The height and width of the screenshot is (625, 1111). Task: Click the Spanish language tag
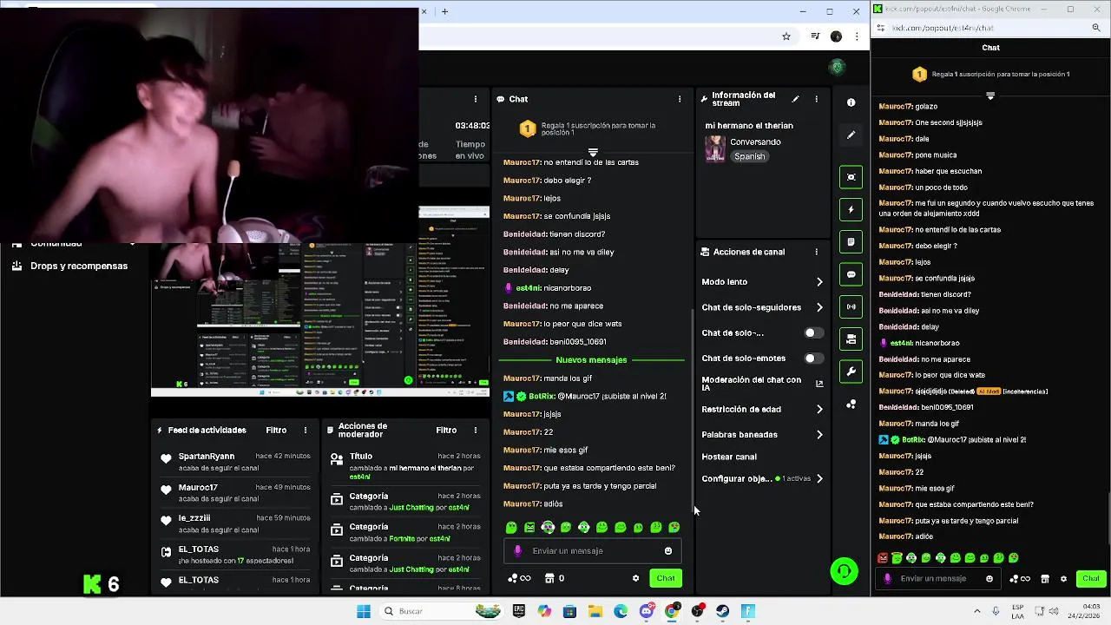pyautogui.click(x=749, y=156)
